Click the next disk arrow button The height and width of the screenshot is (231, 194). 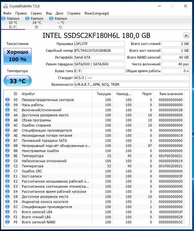click(186, 35)
